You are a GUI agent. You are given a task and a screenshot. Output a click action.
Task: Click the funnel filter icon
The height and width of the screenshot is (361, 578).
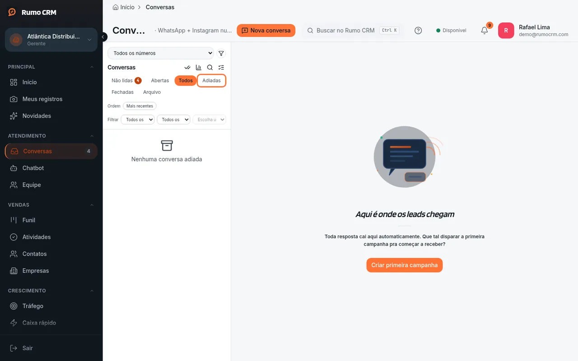(x=221, y=53)
